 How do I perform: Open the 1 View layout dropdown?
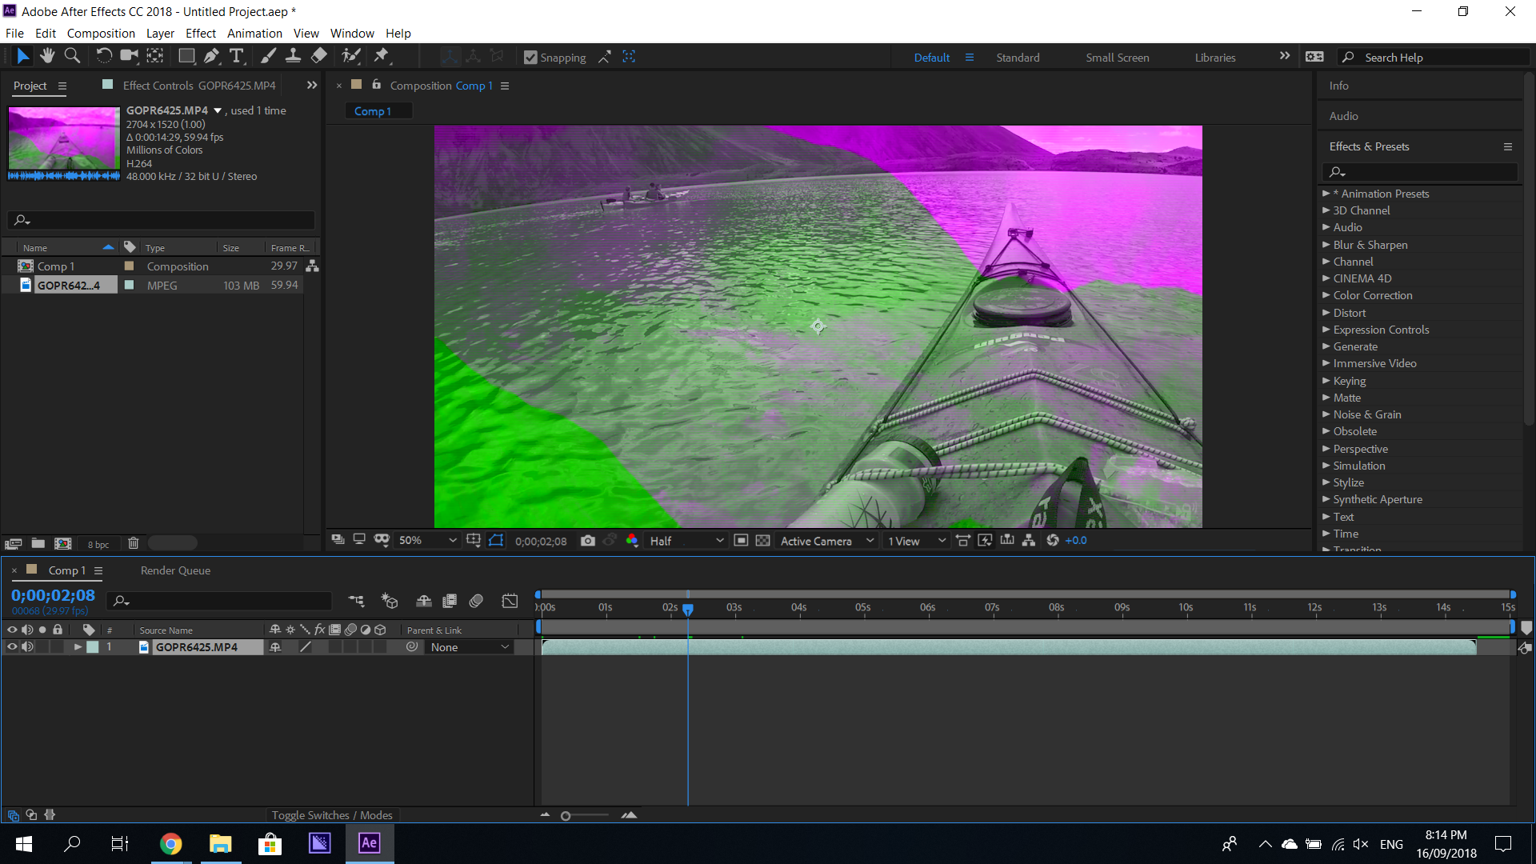[917, 541]
